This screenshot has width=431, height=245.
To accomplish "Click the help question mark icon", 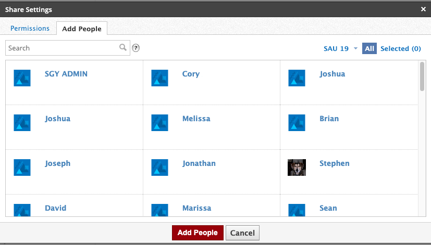I will coord(136,48).
